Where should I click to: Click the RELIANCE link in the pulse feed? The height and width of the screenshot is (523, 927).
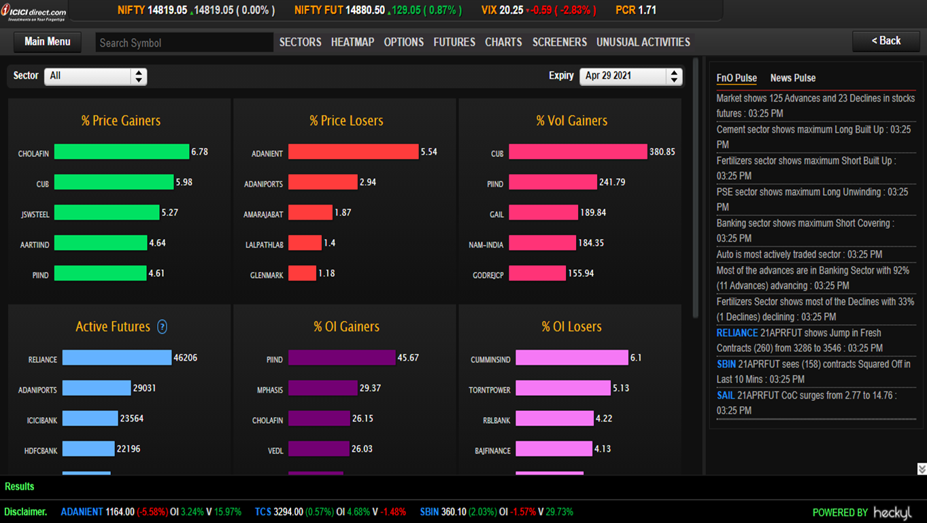[737, 333]
